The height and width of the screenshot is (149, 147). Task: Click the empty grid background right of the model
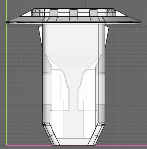[x=127, y=81]
